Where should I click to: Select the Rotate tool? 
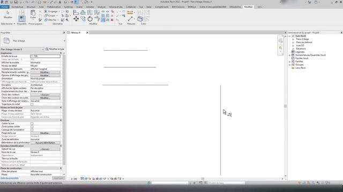point(90,19)
